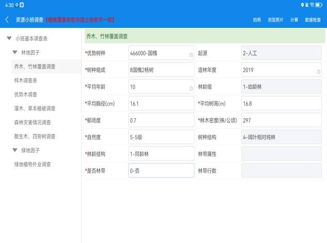Click the 资源小班调查 page title
Viewport: 327px width, 243px height.
29,20
